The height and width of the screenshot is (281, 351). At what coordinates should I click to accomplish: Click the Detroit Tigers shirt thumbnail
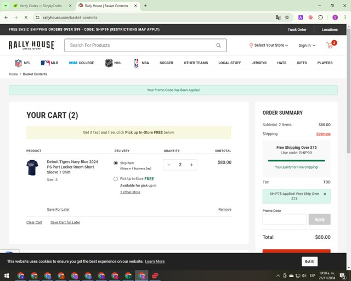point(32,167)
